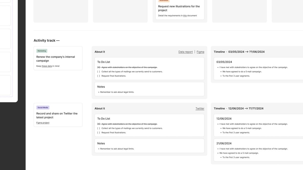The height and width of the screenshot is (170, 303).
Task: Select the 12/06/2024 timeline entry date
Action: 224,119
